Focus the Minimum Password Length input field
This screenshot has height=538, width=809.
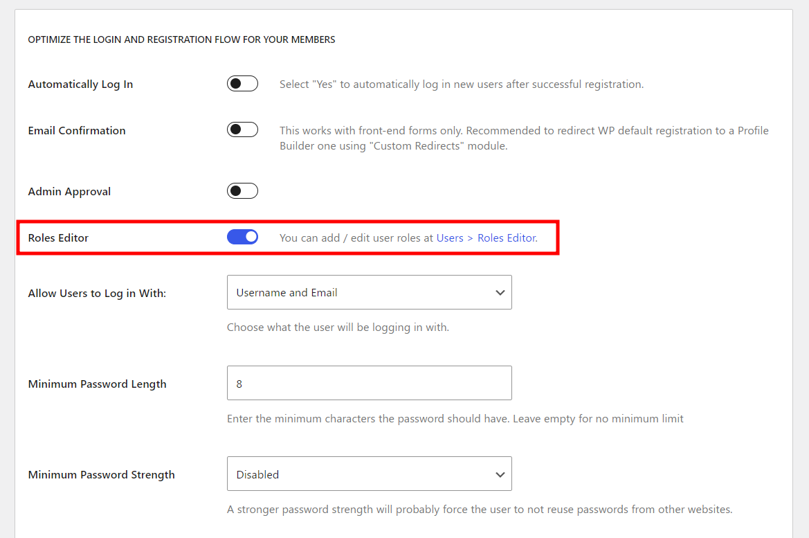369,383
